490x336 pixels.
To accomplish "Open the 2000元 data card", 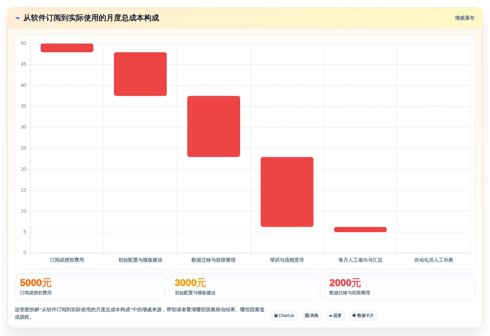I will pyautogui.click(x=400, y=287).
